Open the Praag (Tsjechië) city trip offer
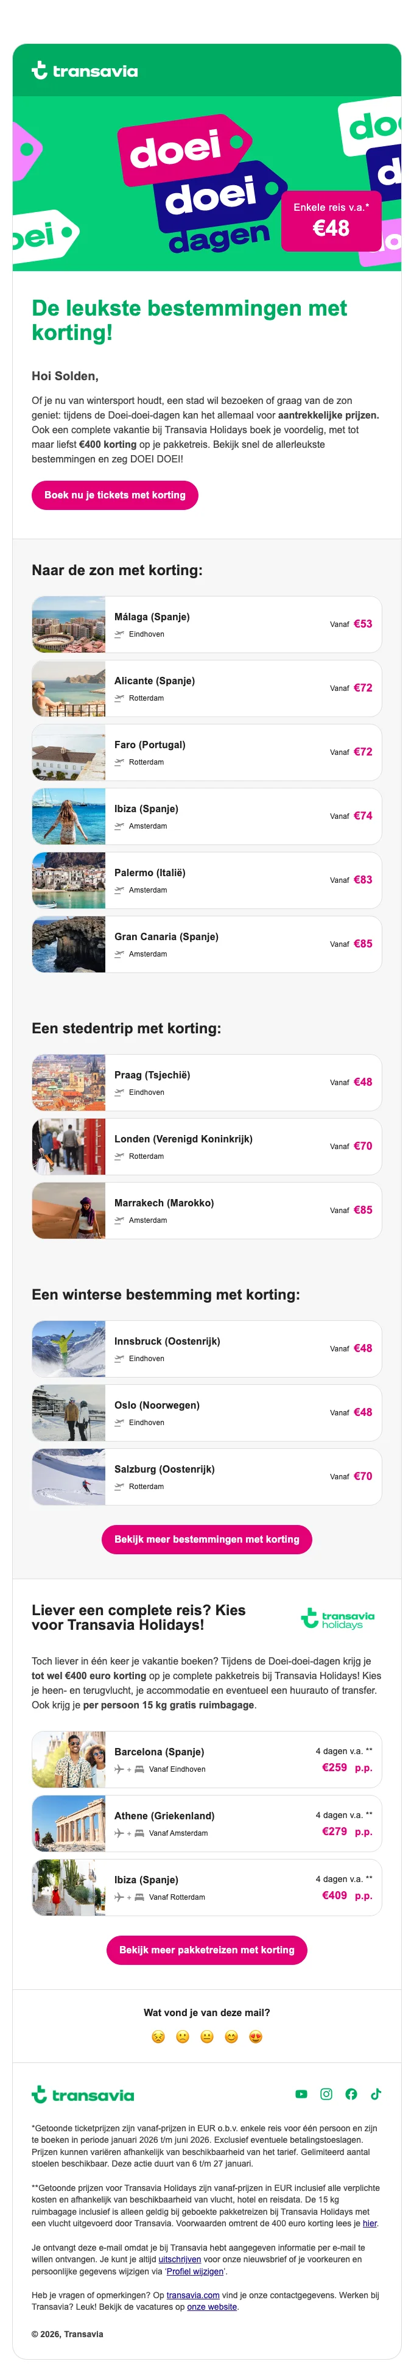 (x=206, y=1082)
